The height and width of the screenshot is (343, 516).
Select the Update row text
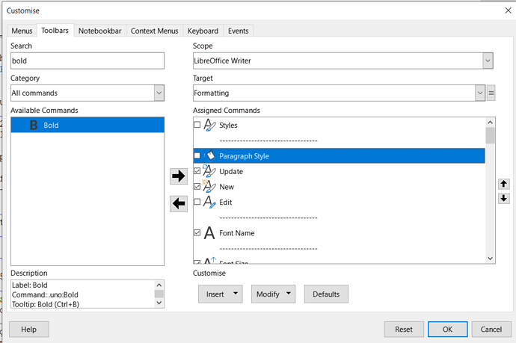tap(231, 171)
